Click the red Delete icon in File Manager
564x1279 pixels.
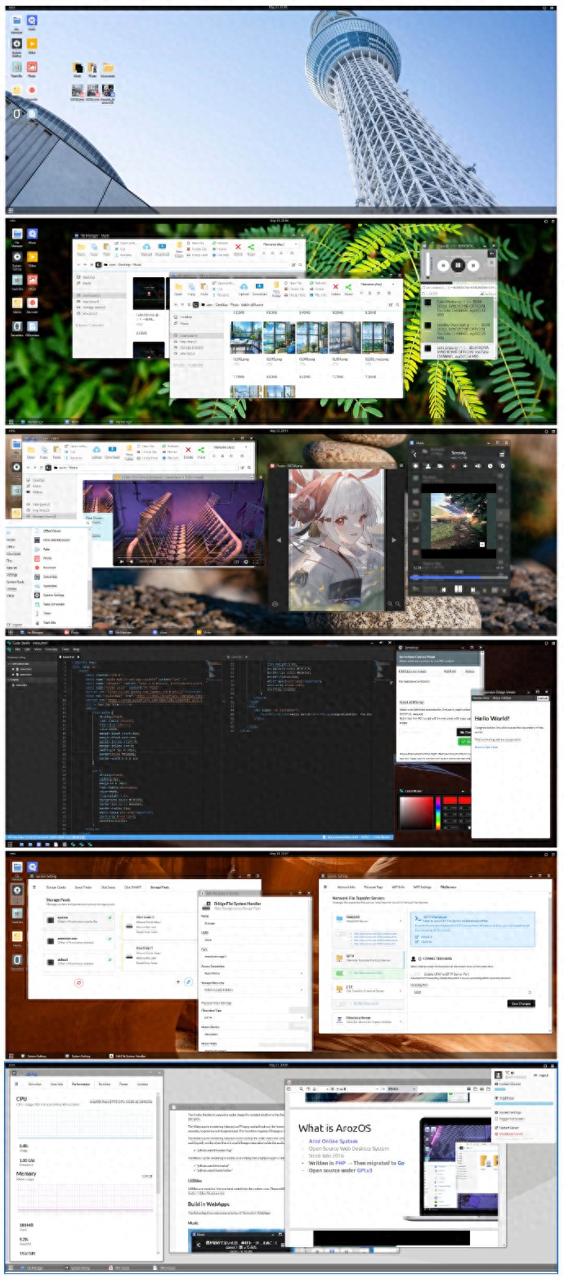pos(238,247)
